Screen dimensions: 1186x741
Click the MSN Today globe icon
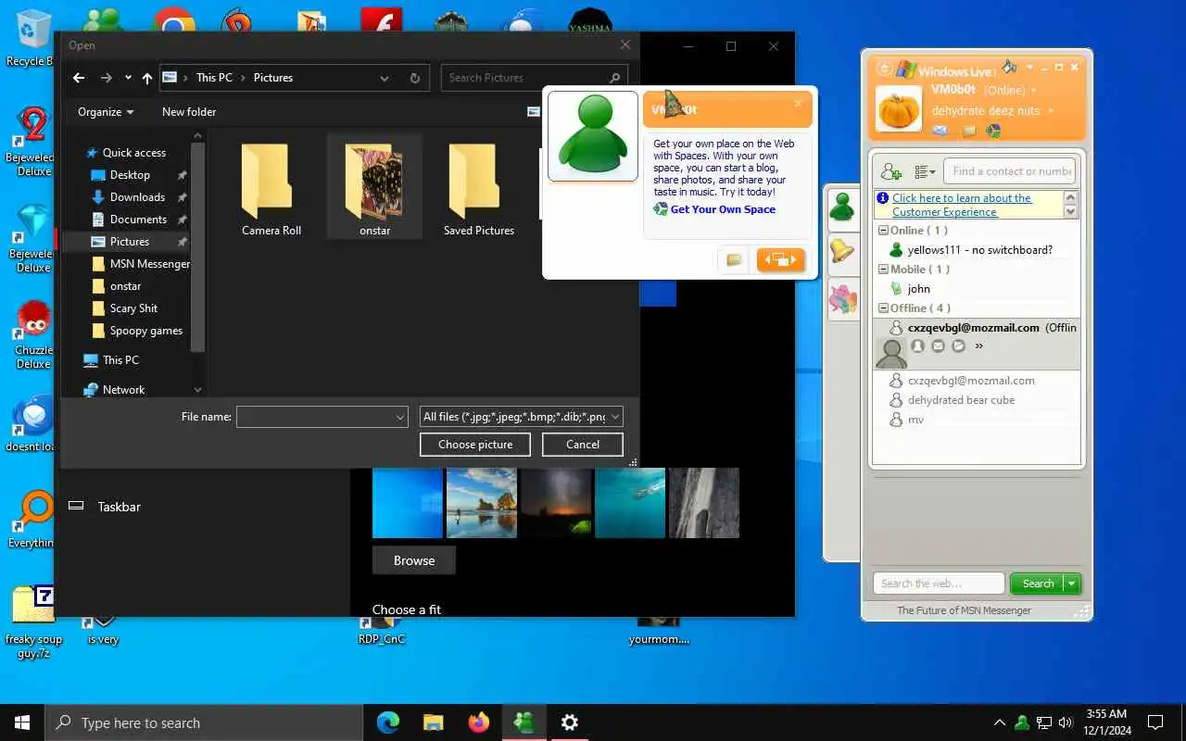pyautogui.click(x=993, y=131)
